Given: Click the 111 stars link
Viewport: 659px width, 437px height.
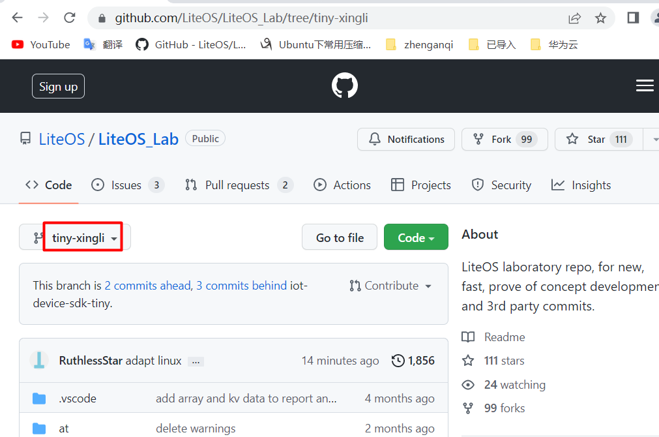Looking at the screenshot, I should 493,361.
